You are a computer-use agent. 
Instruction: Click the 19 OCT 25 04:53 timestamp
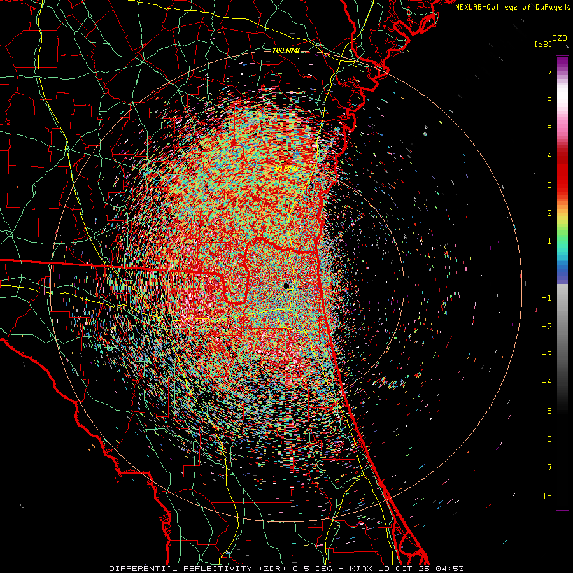[x=420, y=569]
